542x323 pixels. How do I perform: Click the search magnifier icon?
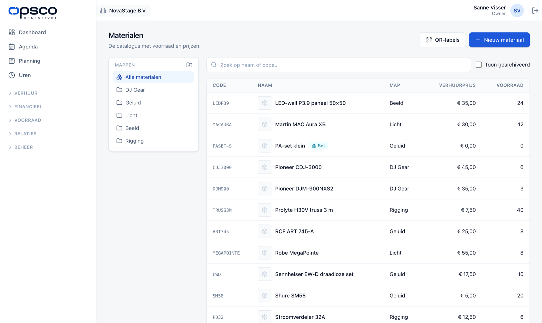[214, 65]
